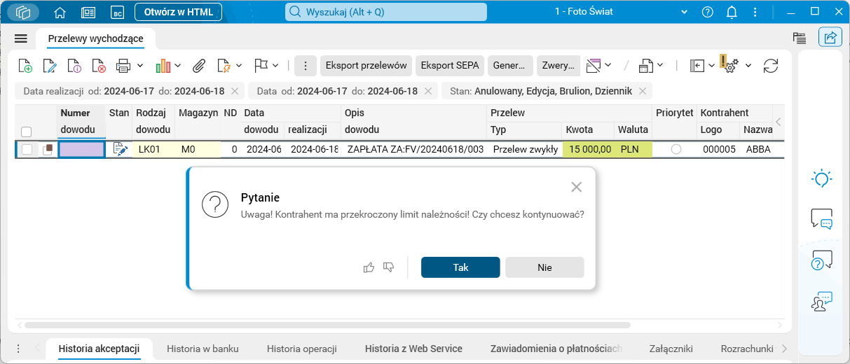Expand the crossed calendar dropdown arrow

click(608, 66)
